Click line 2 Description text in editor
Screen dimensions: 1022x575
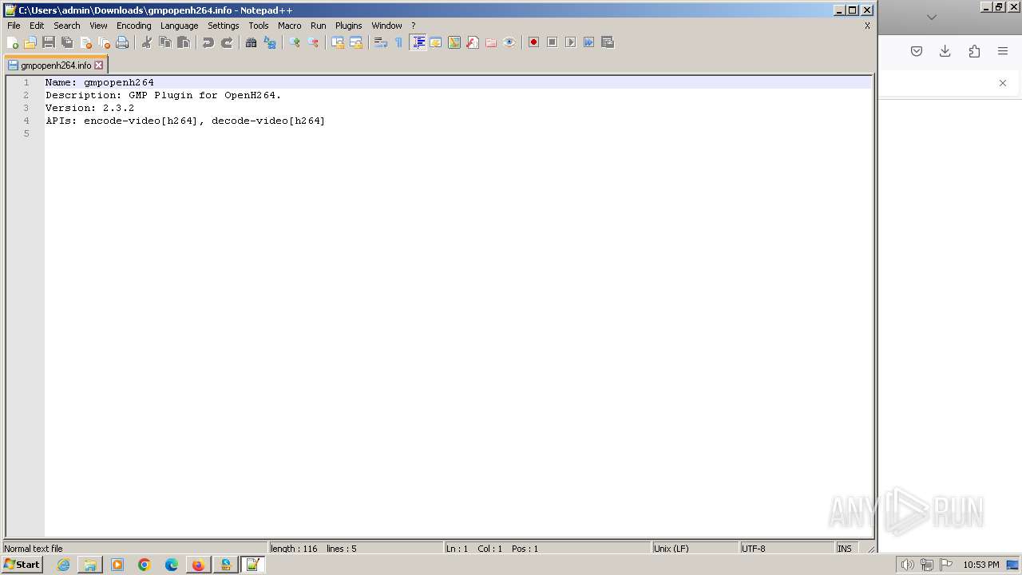coord(163,95)
